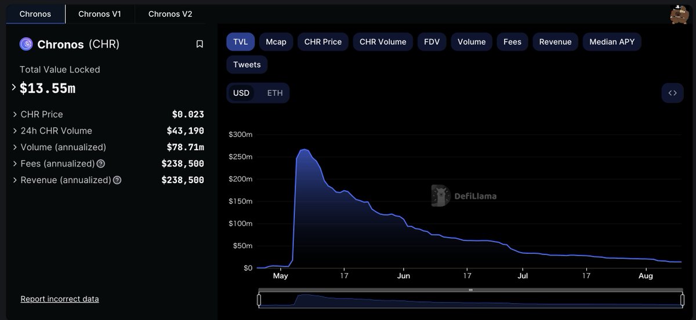Click the Revenue info question icon
The height and width of the screenshot is (320, 696).
tap(117, 180)
